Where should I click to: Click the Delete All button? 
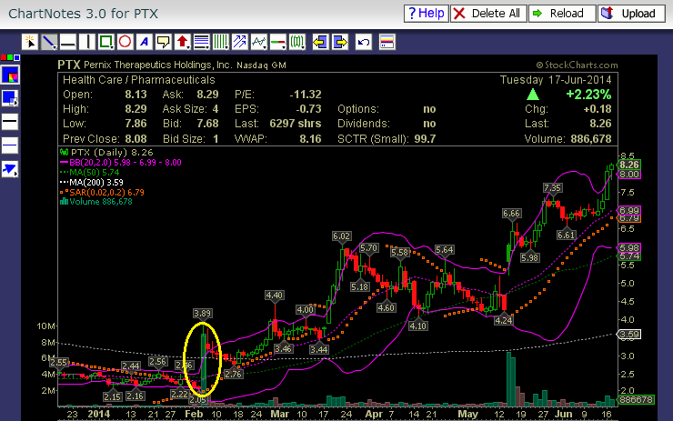point(488,14)
